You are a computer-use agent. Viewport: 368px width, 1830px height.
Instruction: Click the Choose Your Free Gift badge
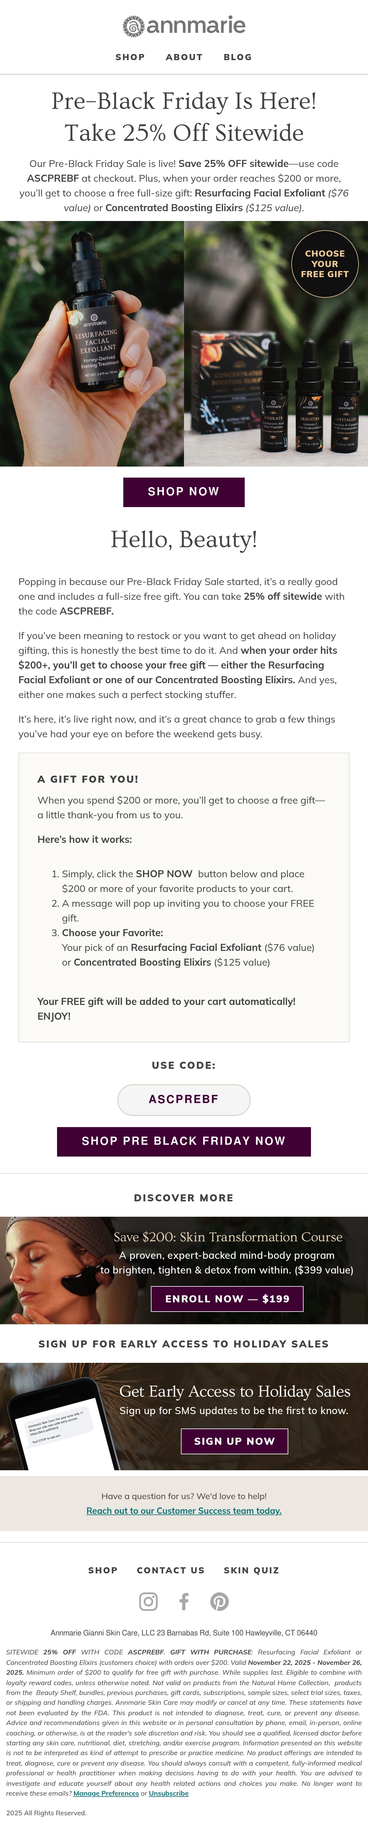point(325,264)
